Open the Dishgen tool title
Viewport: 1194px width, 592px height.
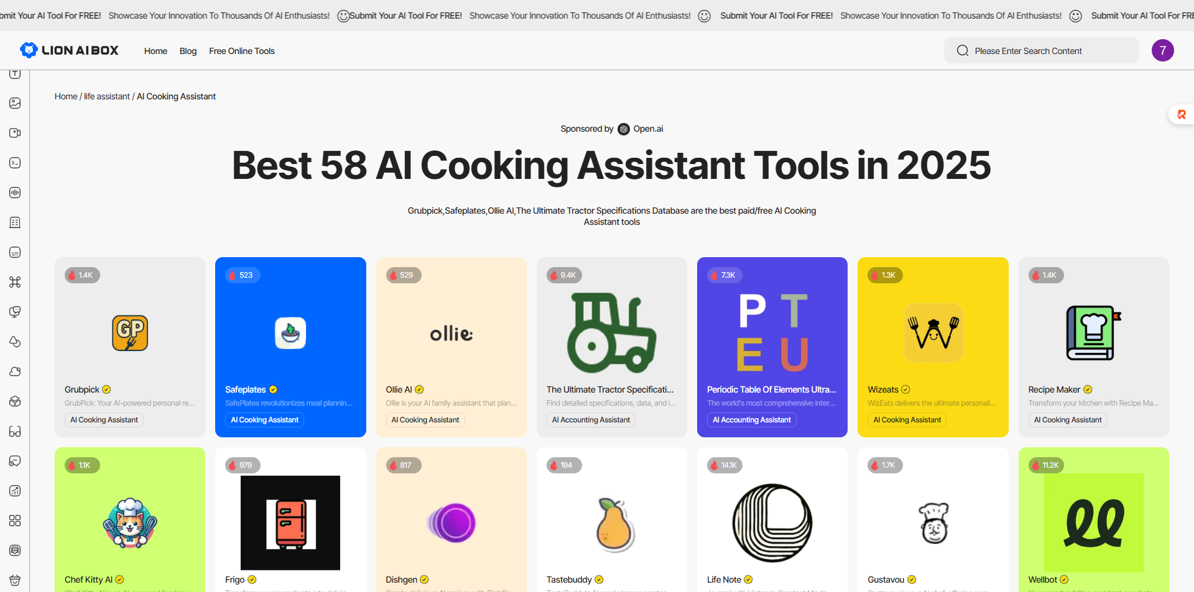click(x=401, y=580)
